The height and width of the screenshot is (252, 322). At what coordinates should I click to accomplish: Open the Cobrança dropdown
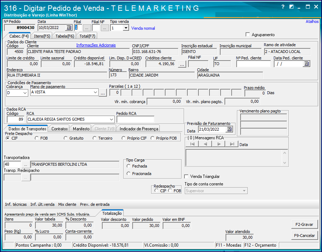pos(25,93)
